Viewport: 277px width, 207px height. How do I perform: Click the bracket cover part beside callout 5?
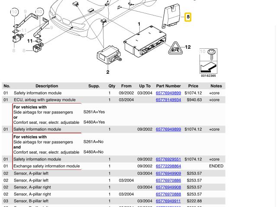point(172,17)
